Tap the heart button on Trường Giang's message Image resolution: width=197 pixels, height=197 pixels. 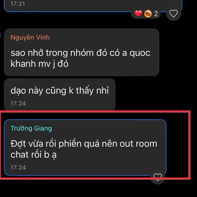point(158,177)
